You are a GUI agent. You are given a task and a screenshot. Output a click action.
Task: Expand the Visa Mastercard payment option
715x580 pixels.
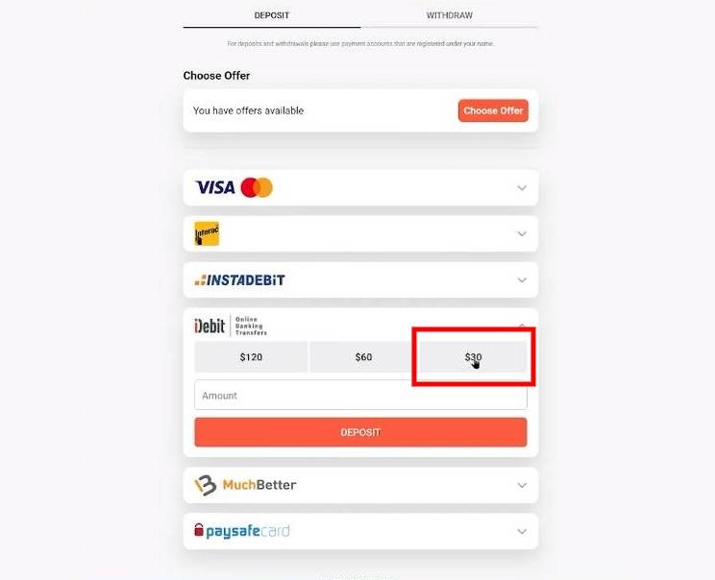tap(522, 187)
